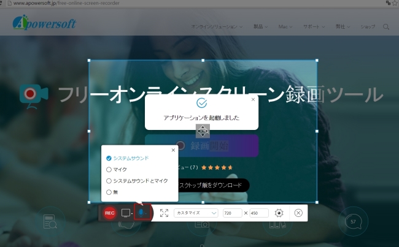The height and width of the screenshot is (247, 399).
Task: Expand オンラインソリューション menu
Action: (x=217, y=27)
